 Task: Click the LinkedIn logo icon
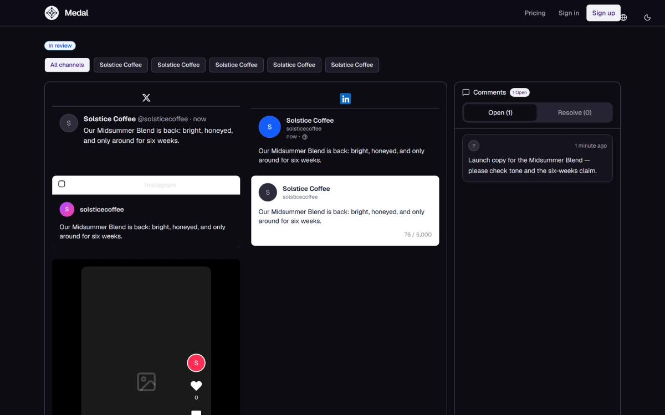[x=345, y=98]
